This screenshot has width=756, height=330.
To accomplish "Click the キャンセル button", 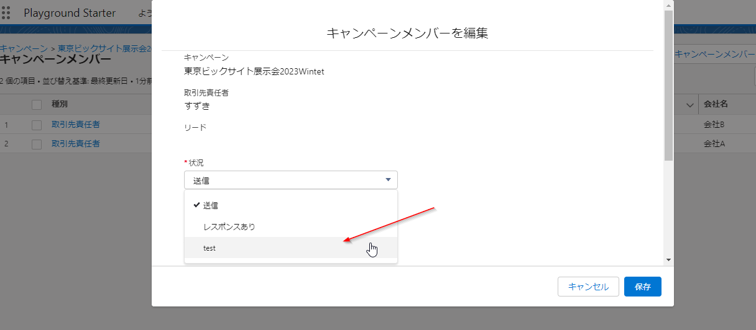I will [588, 287].
